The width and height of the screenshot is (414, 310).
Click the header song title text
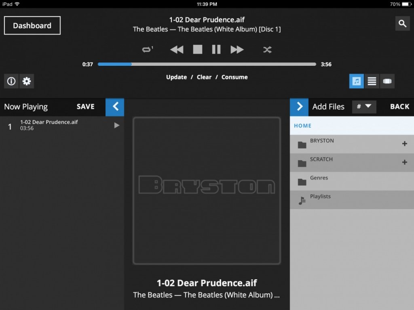pyautogui.click(x=207, y=20)
